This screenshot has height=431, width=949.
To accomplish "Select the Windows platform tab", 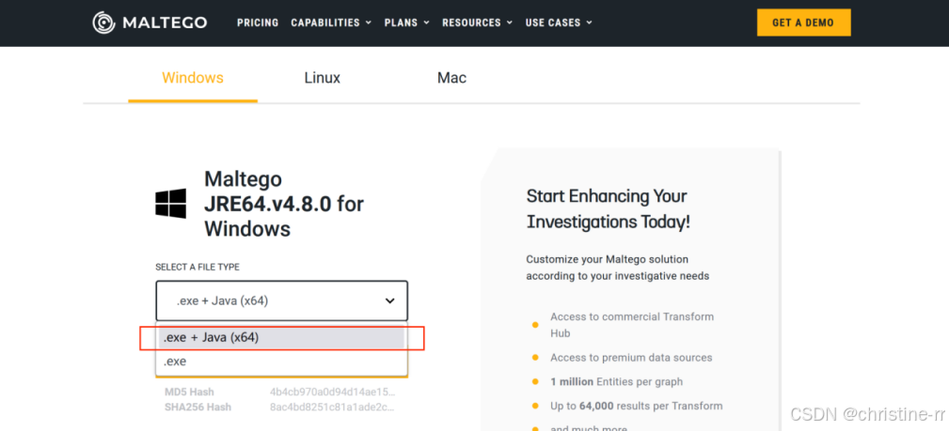I will point(193,78).
